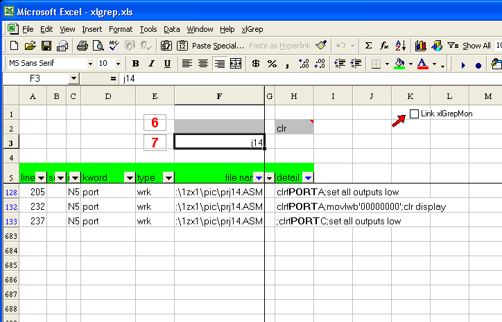502x322 pixels.
Task: Enable the Link xlGrepMon checkbox
Action: point(415,114)
